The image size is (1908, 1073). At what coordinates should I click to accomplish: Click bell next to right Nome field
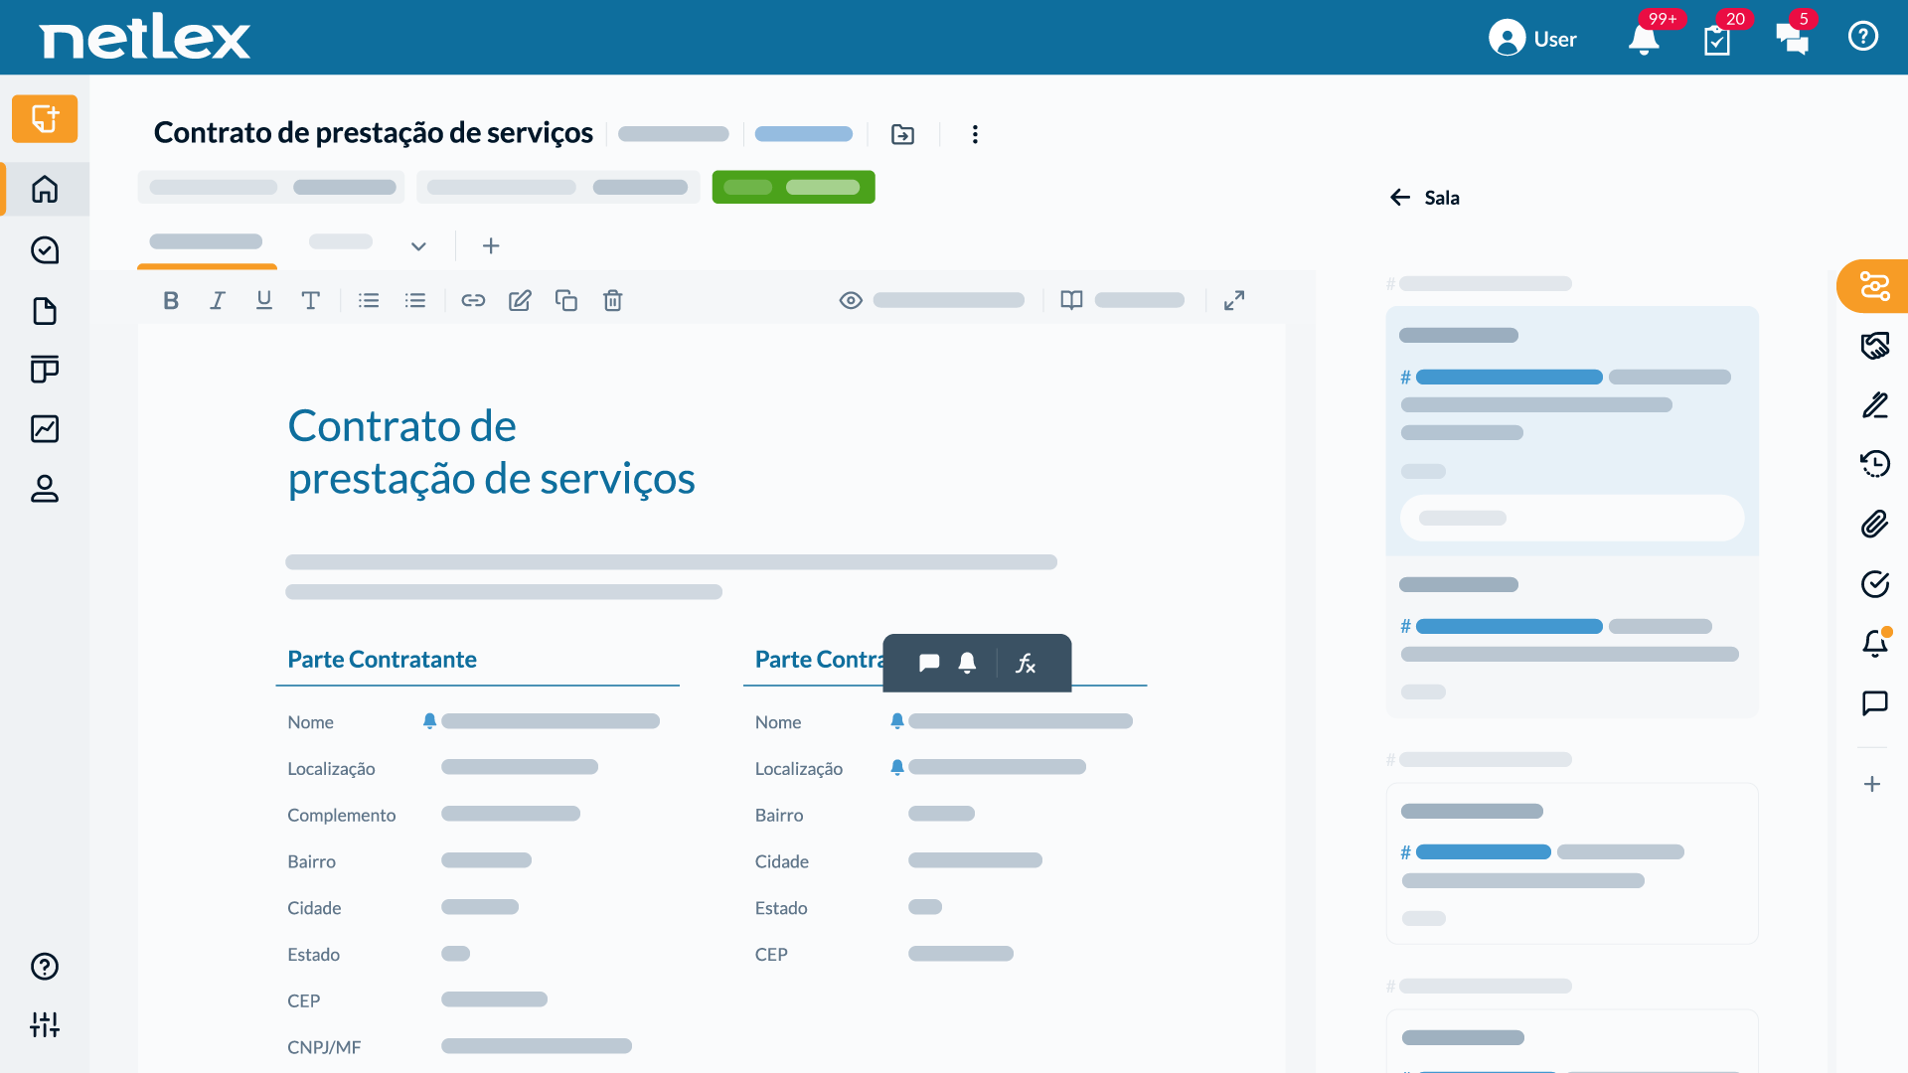tap(897, 721)
